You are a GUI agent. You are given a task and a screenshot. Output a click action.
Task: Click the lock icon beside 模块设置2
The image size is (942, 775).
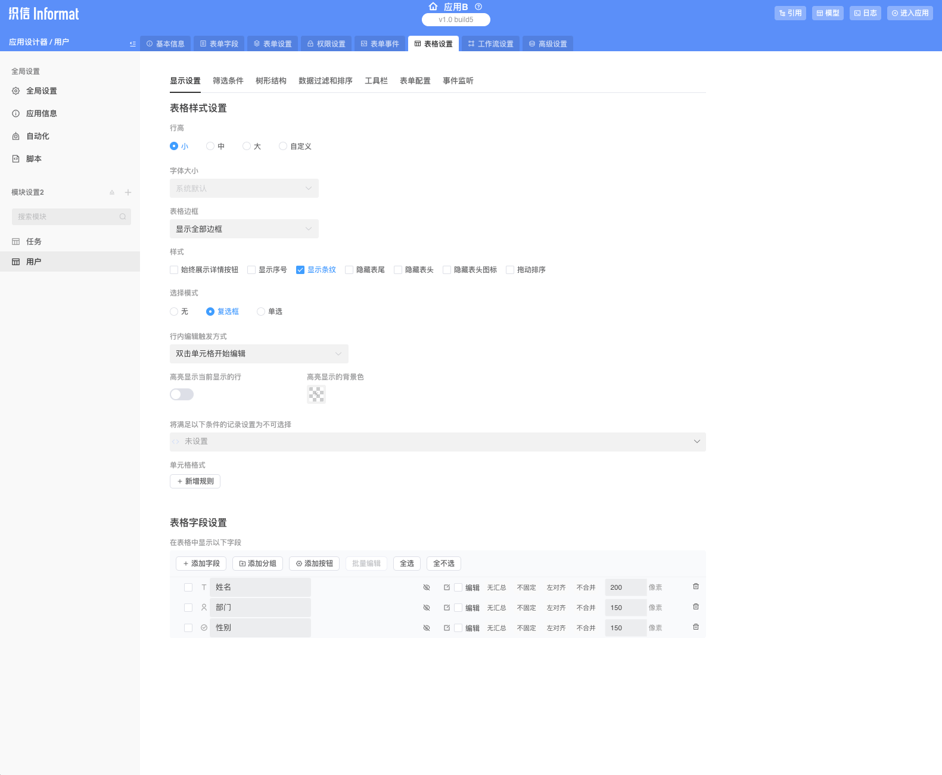[x=112, y=192]
